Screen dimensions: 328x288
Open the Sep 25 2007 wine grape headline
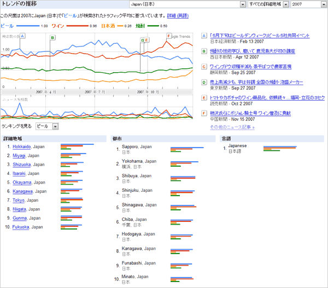[x=250, y=67]
